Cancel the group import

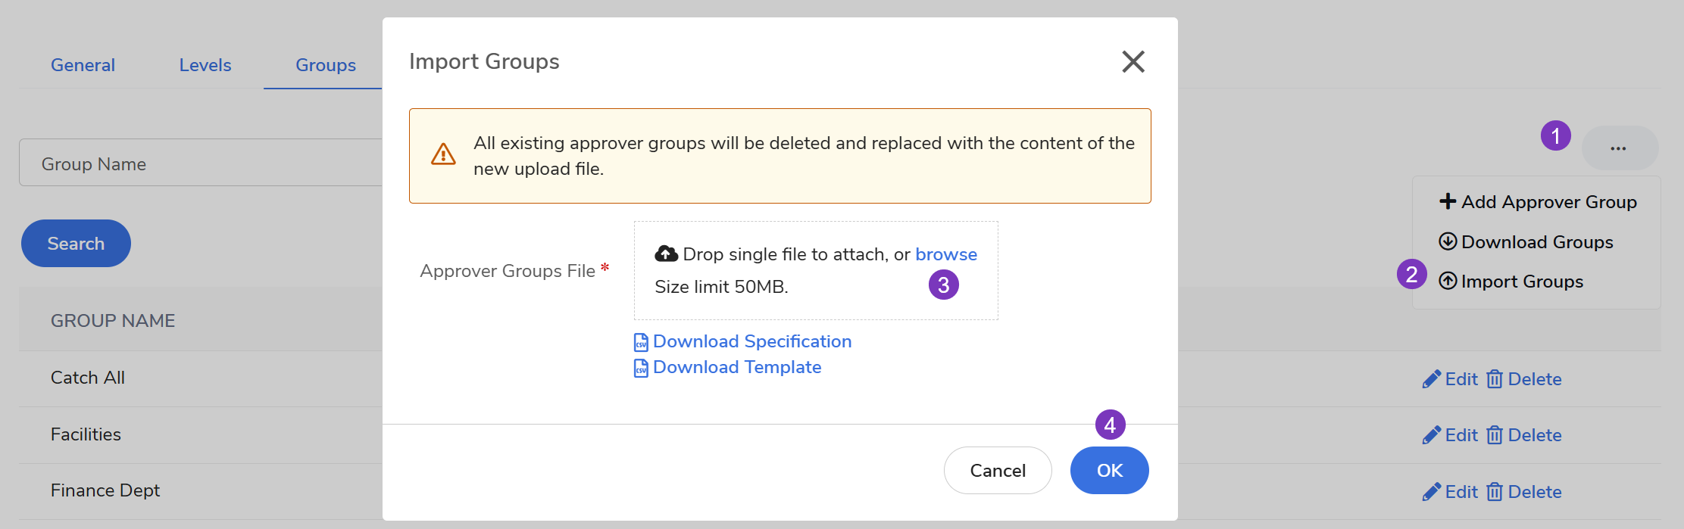[x=997, y=470]
